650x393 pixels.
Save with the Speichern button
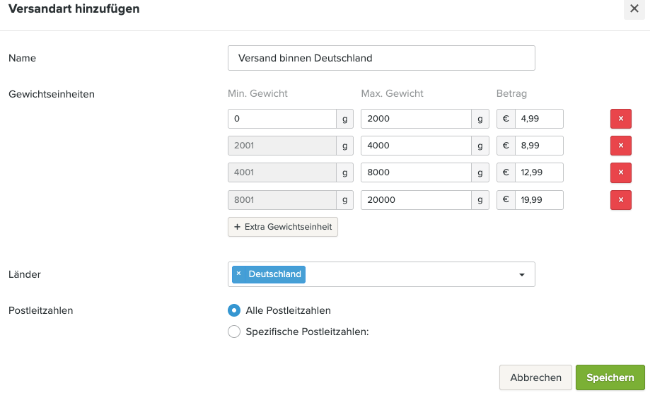[x=610, y=377]
